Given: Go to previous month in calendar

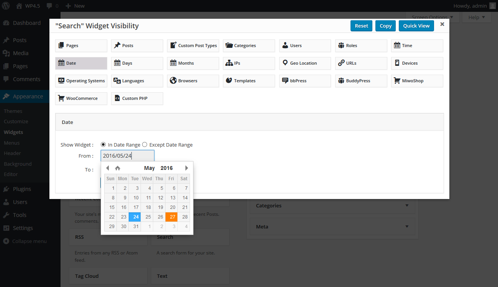Looking at the screenshot, I should point(108,168).
